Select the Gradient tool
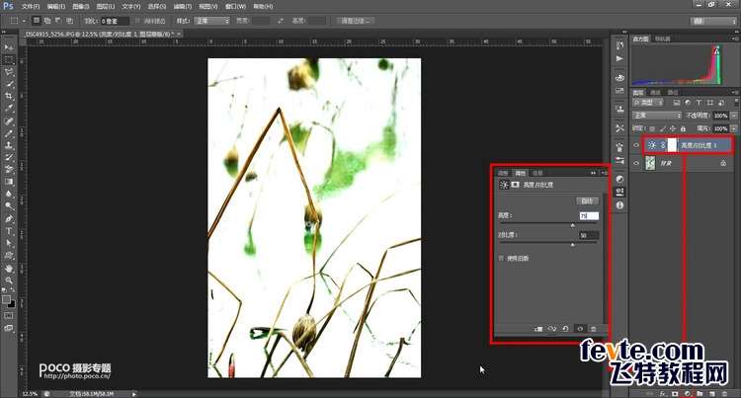This screenshot has height=398, width=741. point(9,182)
